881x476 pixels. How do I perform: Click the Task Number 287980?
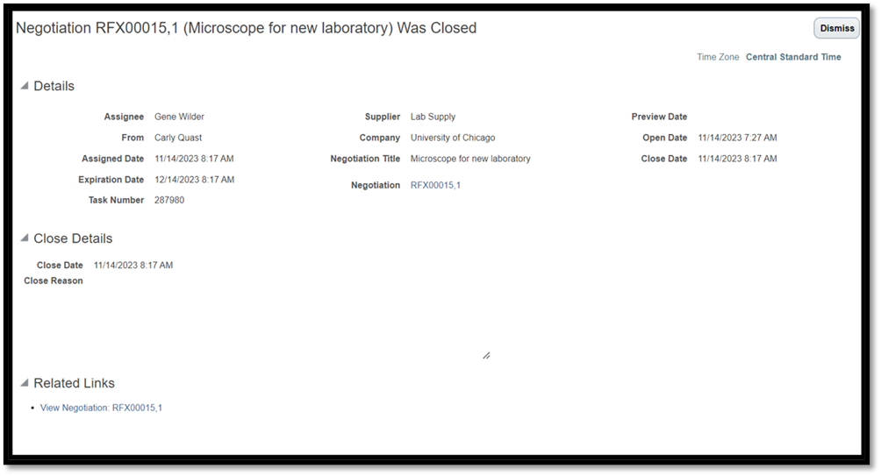point(169,200)
